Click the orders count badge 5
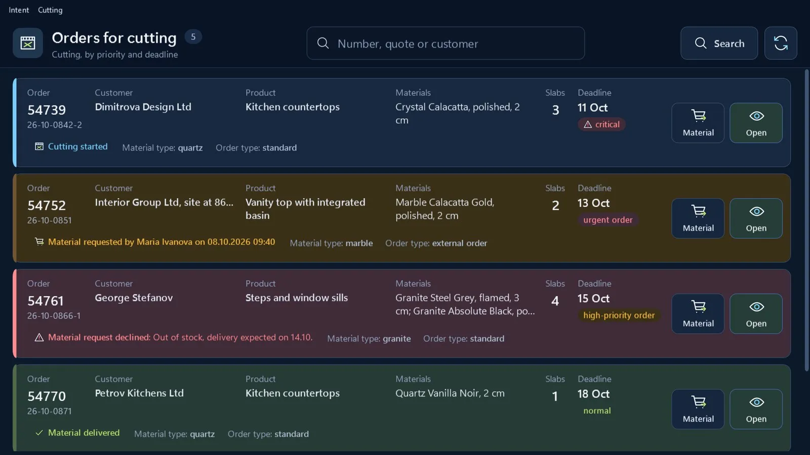Viewport: 810px width, 455px height. (x=193, y=37)
